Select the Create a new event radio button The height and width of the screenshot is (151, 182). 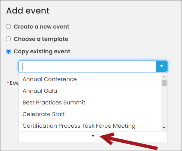point(9,27)
